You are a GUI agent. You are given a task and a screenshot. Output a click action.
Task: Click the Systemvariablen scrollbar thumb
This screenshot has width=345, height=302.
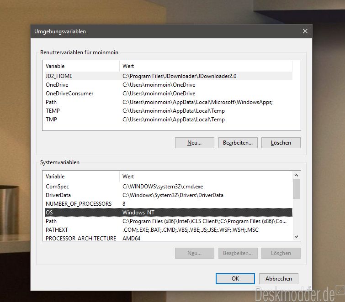pos(296,189)
